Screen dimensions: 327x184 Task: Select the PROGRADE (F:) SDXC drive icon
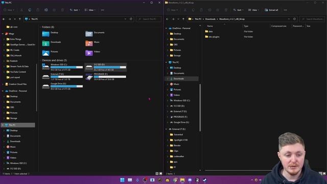(89, 77)
